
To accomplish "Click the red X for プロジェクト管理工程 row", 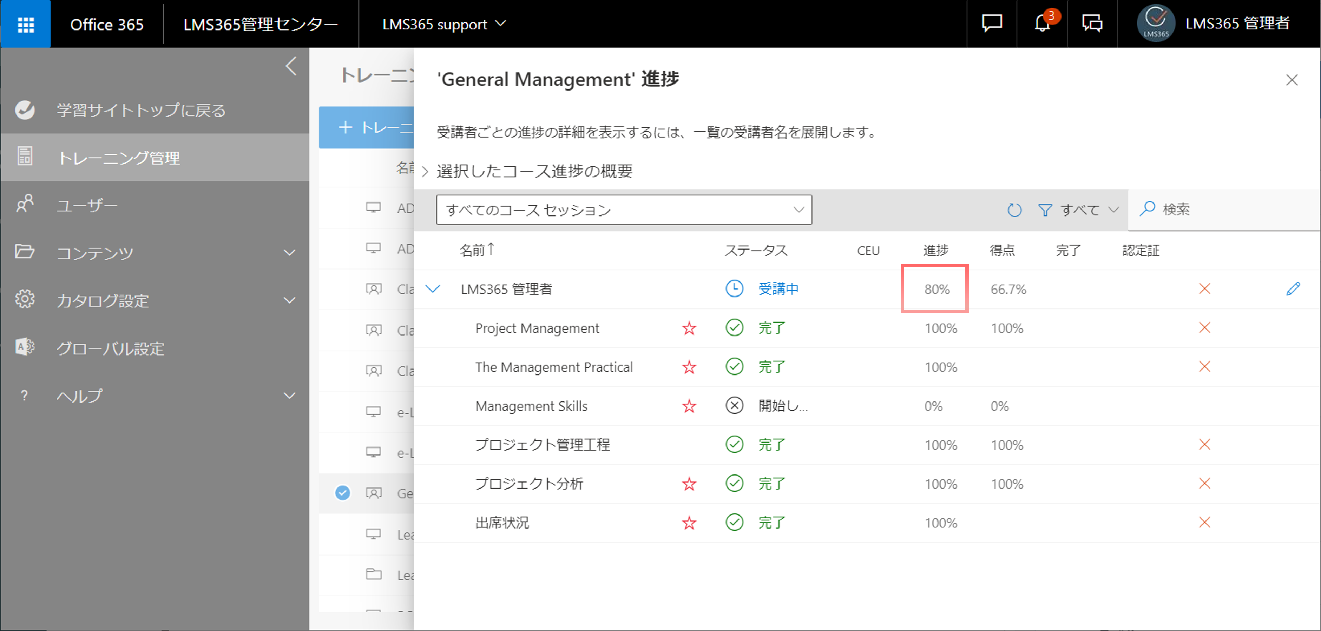I will [1204, 444].
